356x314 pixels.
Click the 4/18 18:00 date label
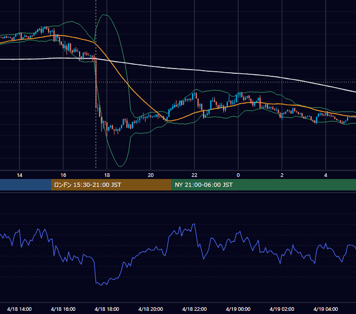(x=107, y=309)
